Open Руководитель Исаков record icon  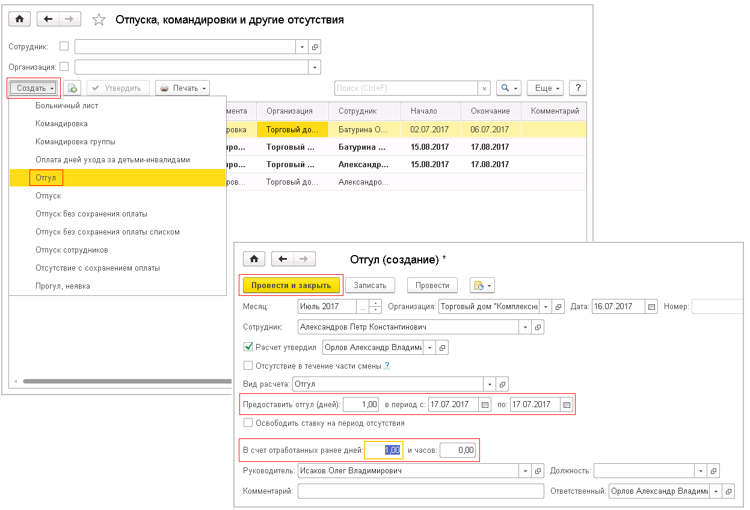pyautogui.click(x=538, y=470)
